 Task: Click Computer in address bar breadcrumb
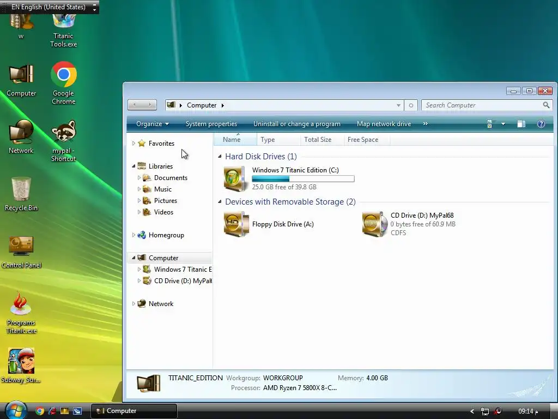(202, 105)
